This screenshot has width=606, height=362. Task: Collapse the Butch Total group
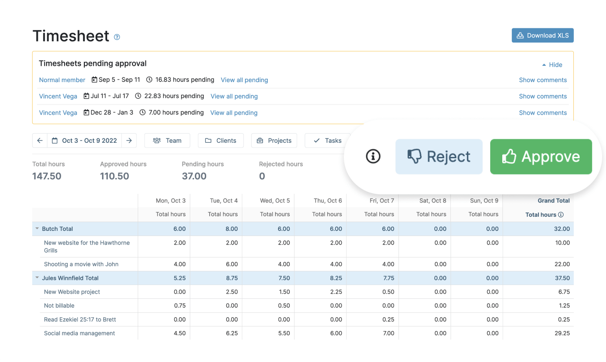pyautogui.click(x=37, y=229)
